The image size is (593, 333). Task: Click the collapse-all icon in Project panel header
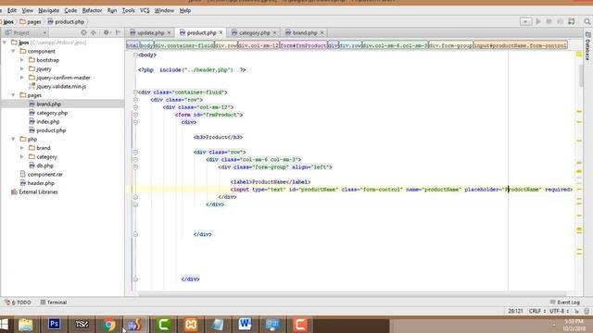[x=94, y=33]
